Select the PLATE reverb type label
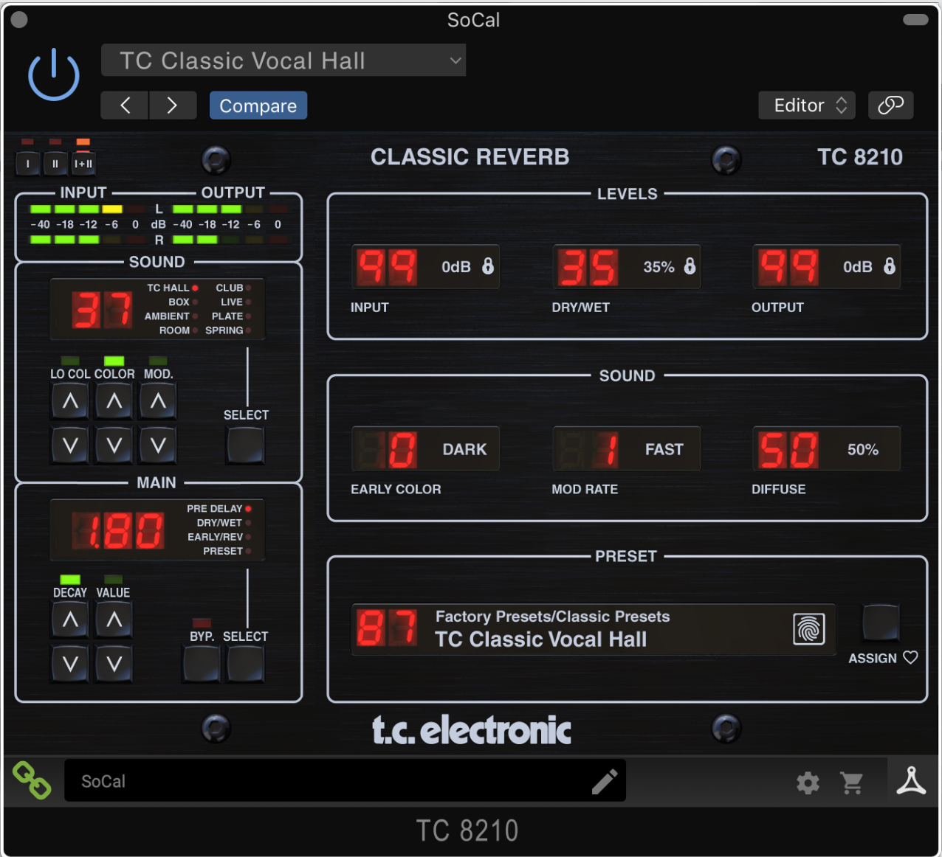Screen dimensions: 942x857 click(227, 316)
